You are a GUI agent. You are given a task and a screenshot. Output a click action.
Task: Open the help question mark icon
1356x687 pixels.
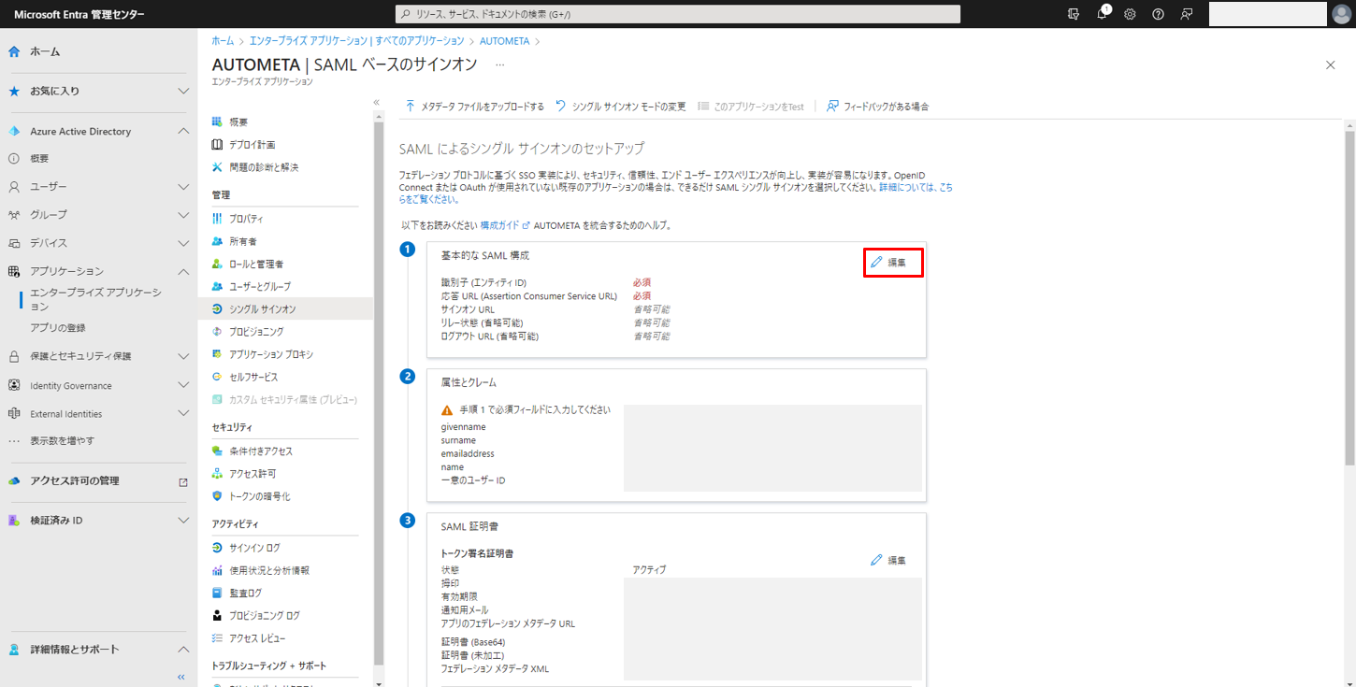point(1158,14)
